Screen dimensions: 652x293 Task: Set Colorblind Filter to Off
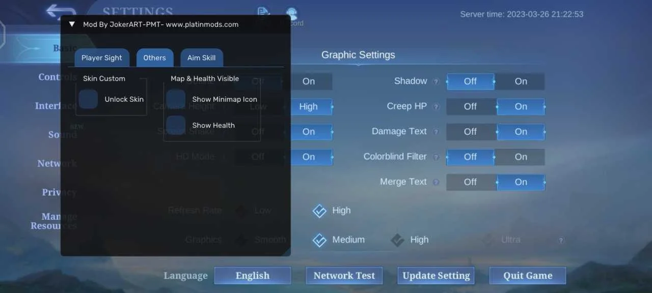click(470, 157)
